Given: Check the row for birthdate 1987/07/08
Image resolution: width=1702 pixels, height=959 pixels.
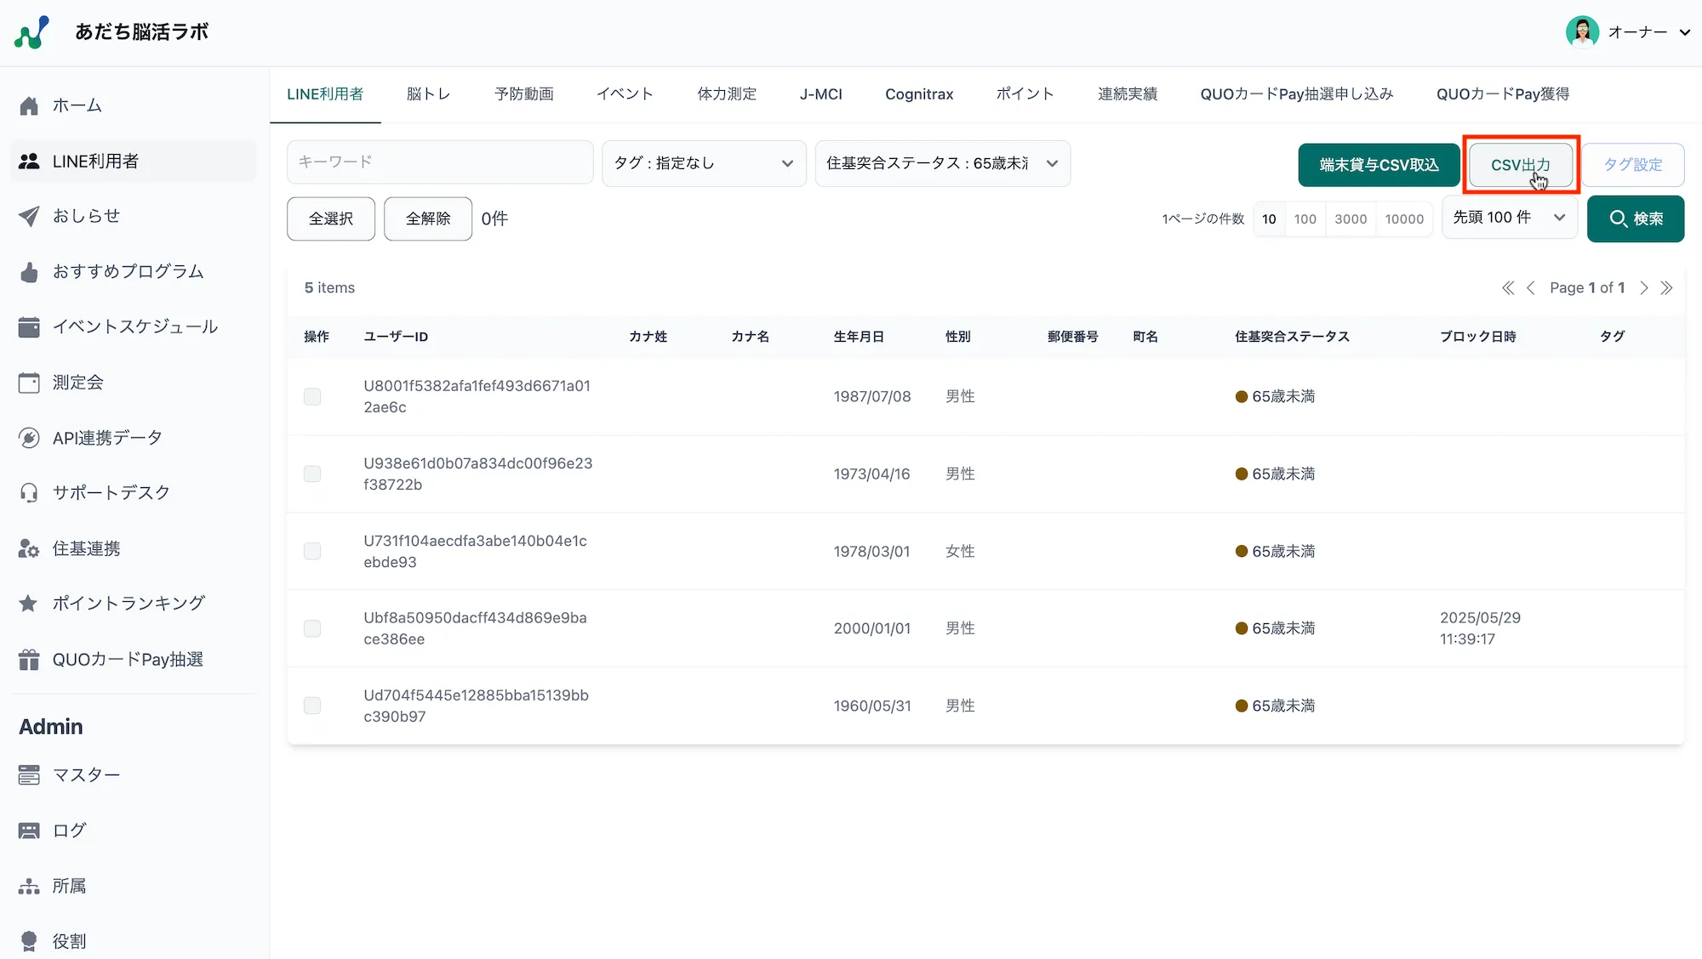Looking at the screenshot, I should 312,397.
